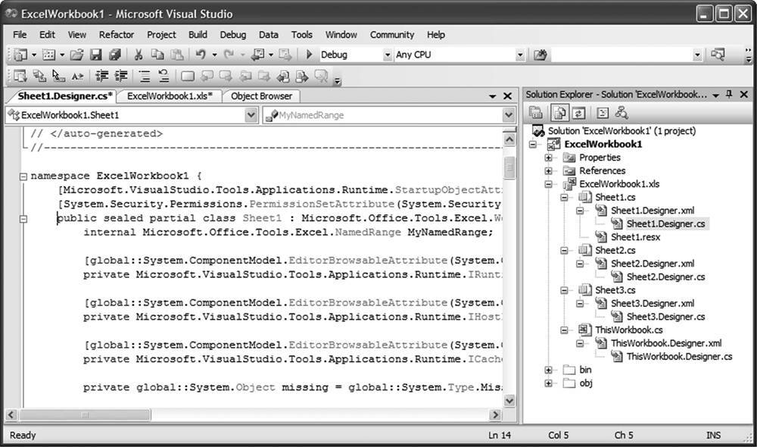Viewport: 757px width, 447px height.
Task: Toggle Show All Files in Solution Explorer
Action: click(x=558, y=113)
